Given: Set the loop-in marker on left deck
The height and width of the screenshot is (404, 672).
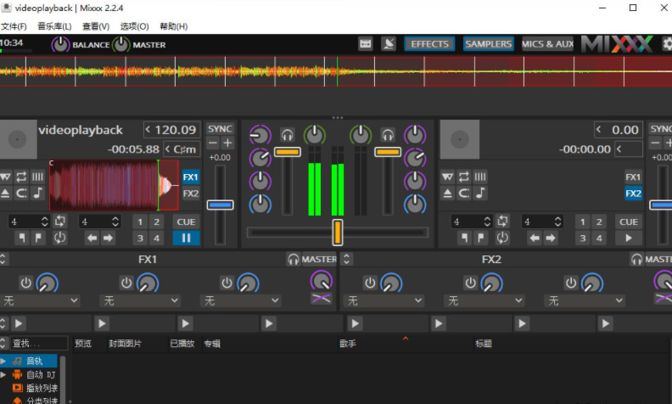Looking at the screenshot, I should [x=21, y=238].
